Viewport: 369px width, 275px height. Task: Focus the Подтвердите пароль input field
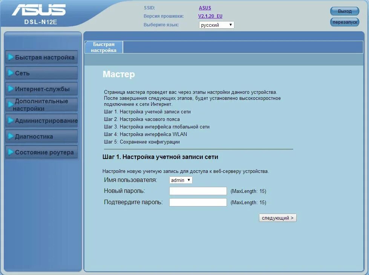[198, 202]
